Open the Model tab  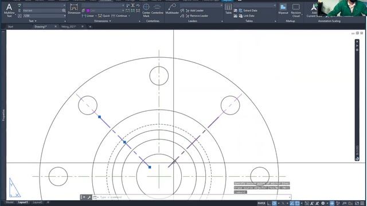tap(9, 202)
